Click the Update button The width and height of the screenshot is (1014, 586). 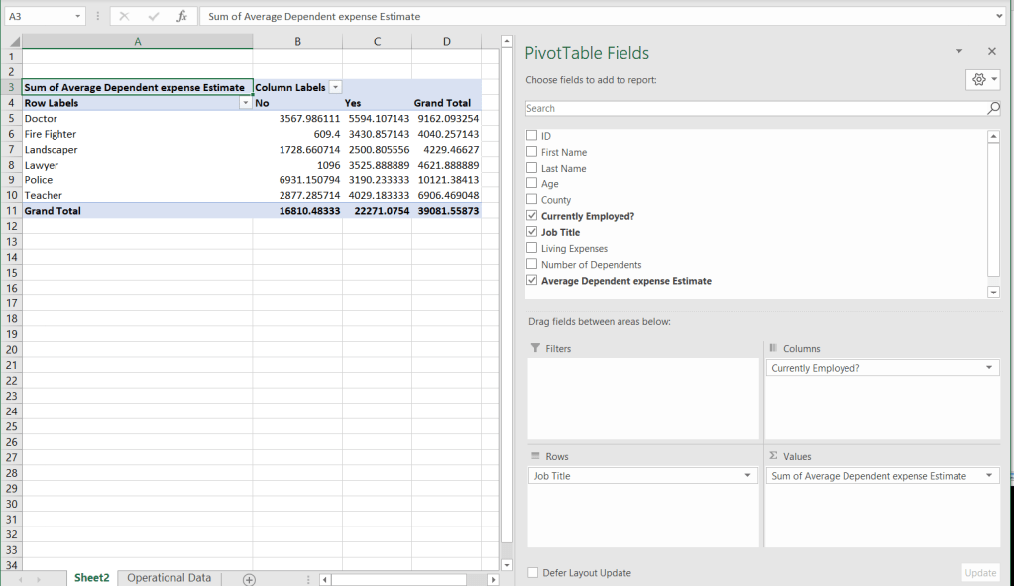click(x=980, y=573)
